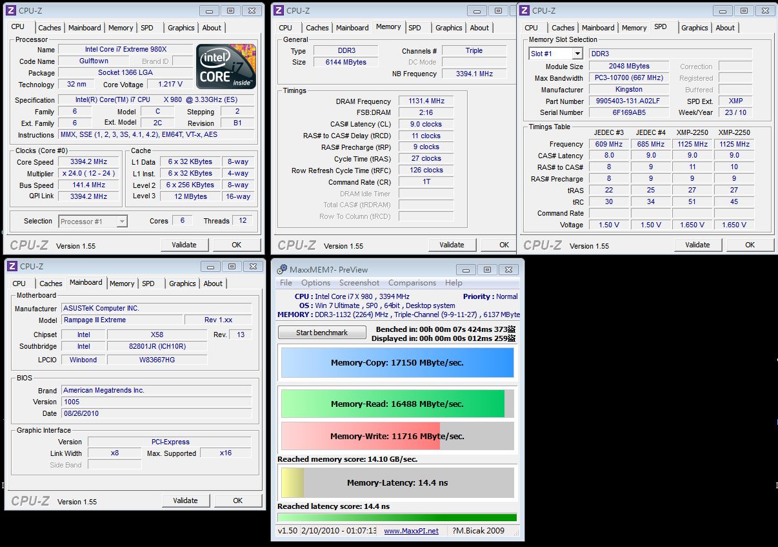This screenshot has height=547, width=778.
Task: Click the DRAM Frequency value 1131.4 MHz
Action: coord(426,101)
